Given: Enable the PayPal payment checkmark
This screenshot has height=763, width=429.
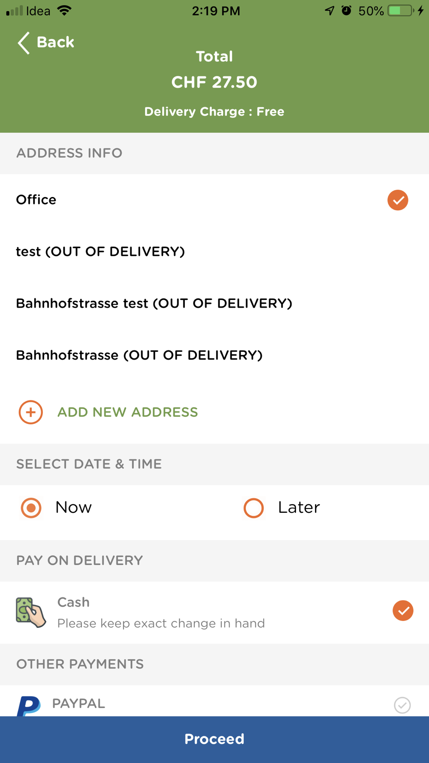Looking at the screenshot, I should click(x=402, y=705).
